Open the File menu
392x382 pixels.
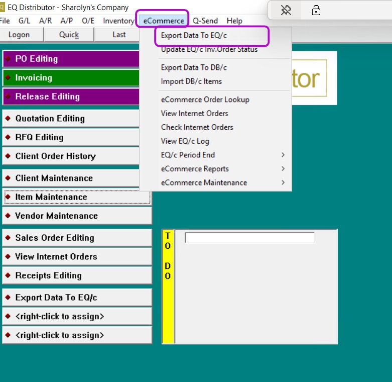5,21
